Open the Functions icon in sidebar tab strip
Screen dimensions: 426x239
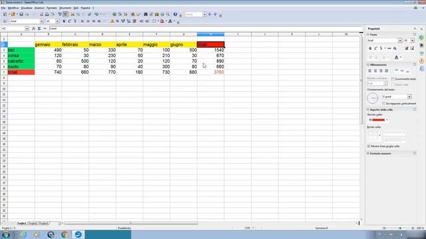pyautogui.click(x=421, y=69)
